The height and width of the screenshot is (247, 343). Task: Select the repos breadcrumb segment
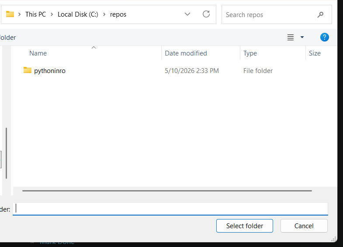118,15
